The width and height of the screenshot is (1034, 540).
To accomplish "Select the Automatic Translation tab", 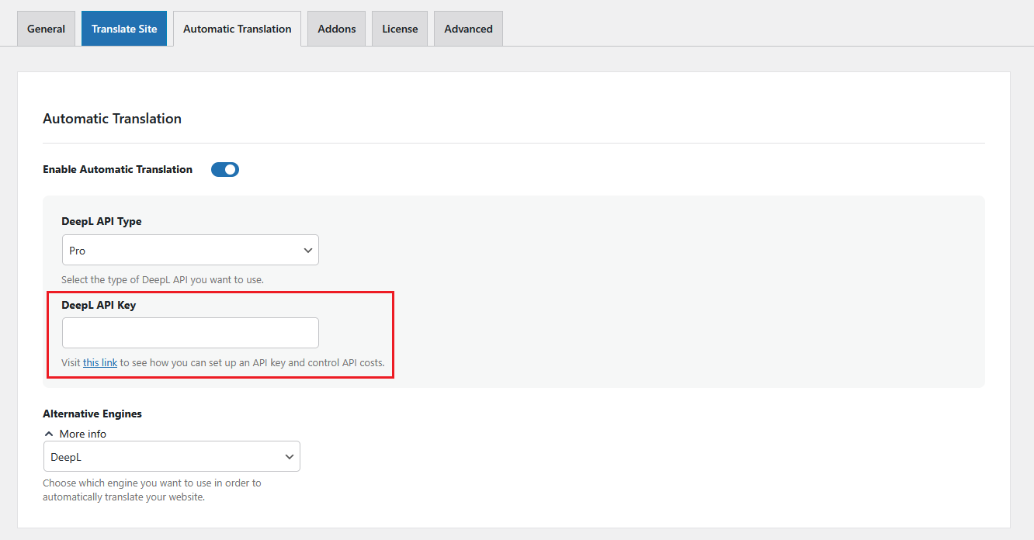I will 237,29.
